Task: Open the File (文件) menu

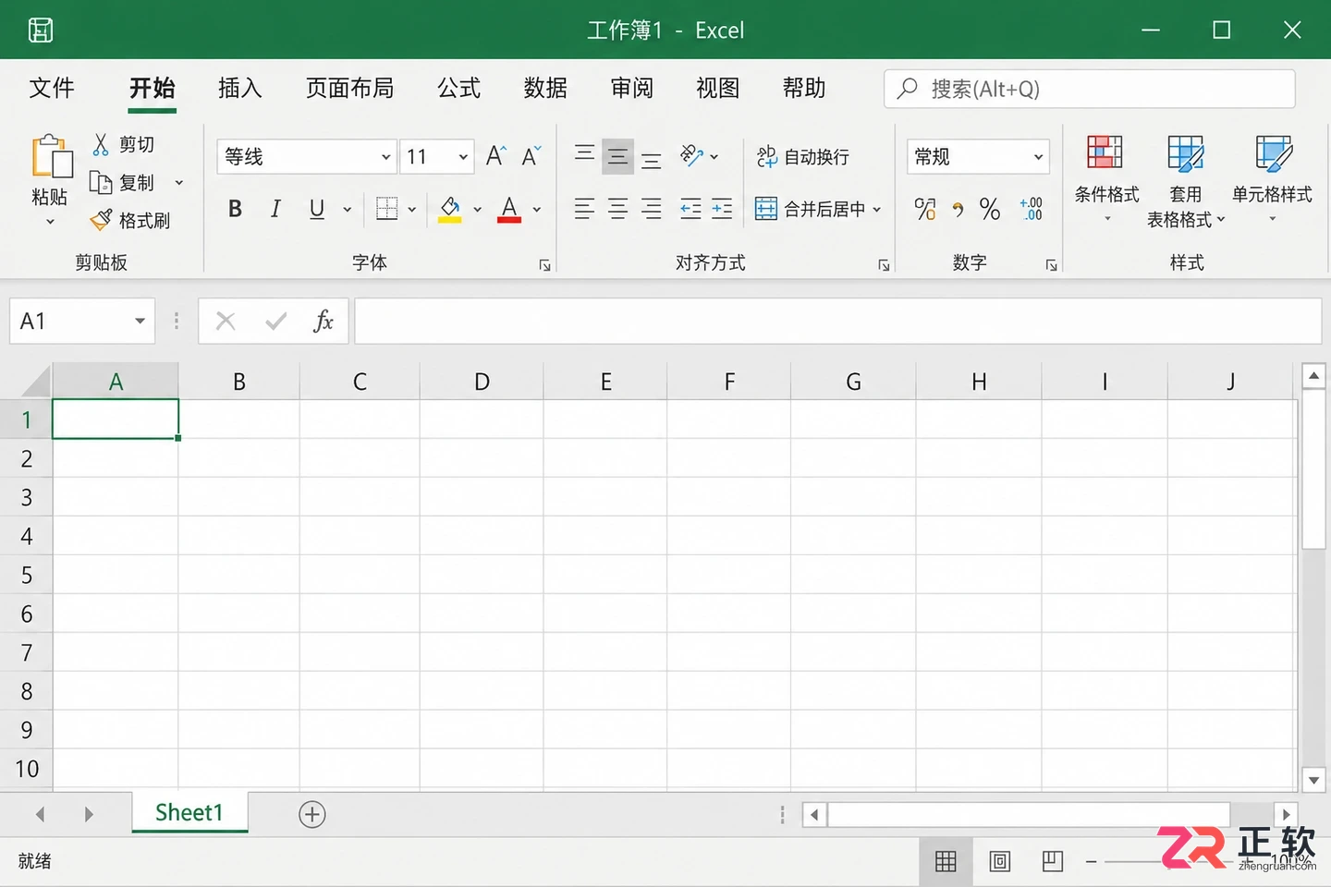Action: [x=52, y=88]
